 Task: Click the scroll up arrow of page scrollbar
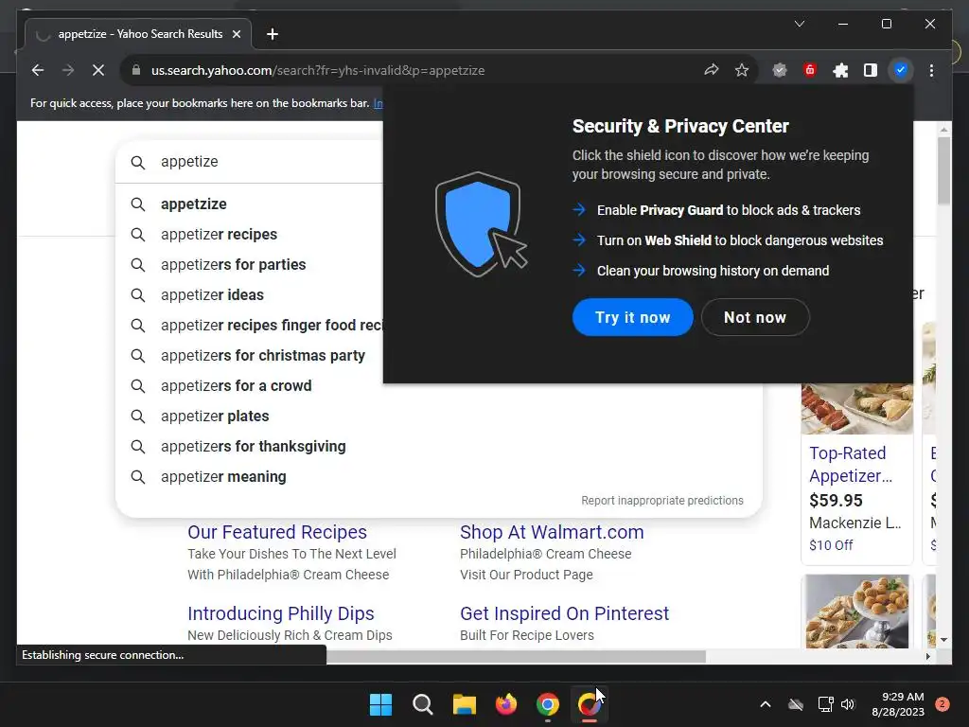943,129
